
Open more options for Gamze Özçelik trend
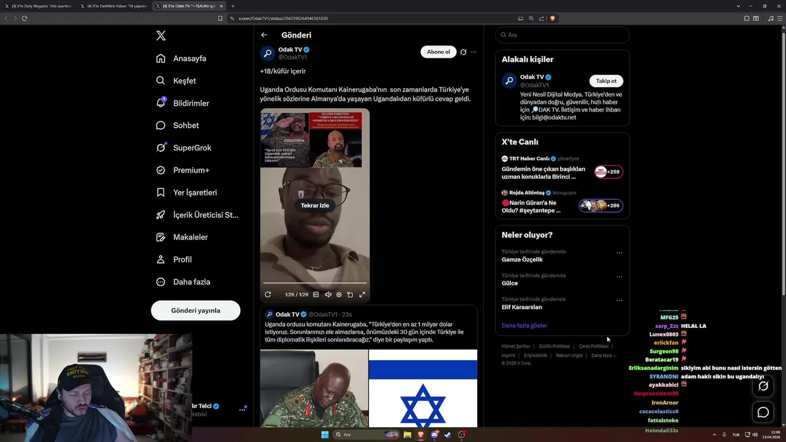tap(619, 253)
